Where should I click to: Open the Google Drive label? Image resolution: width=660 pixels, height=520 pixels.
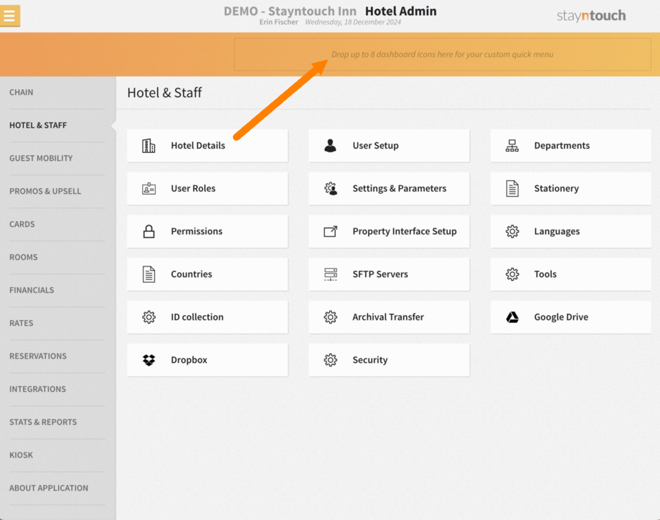561,317
